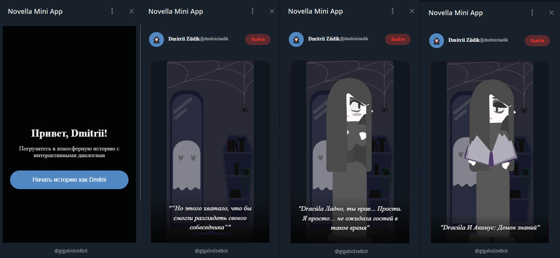
Task: Close the welcome panel mini app window
Action: pos(131,11)
